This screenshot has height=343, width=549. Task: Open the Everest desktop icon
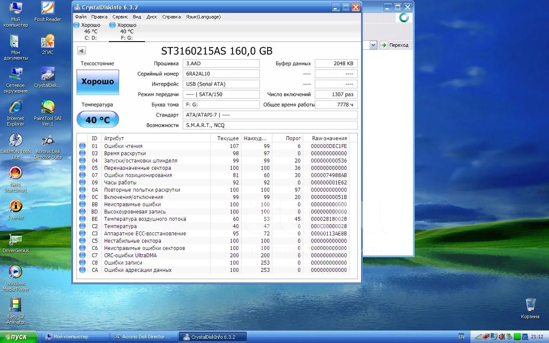[x=16, y=210]
